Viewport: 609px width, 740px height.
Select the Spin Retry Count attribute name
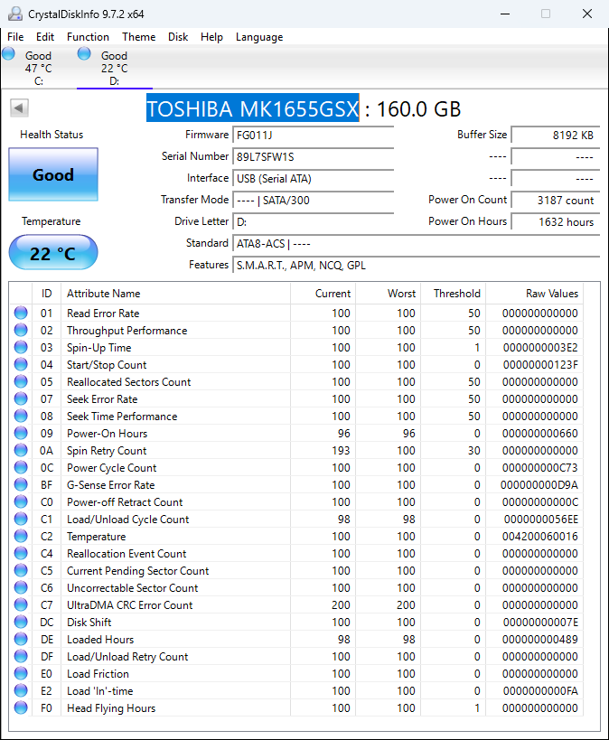pyautogui.click(x=107, y=451)
